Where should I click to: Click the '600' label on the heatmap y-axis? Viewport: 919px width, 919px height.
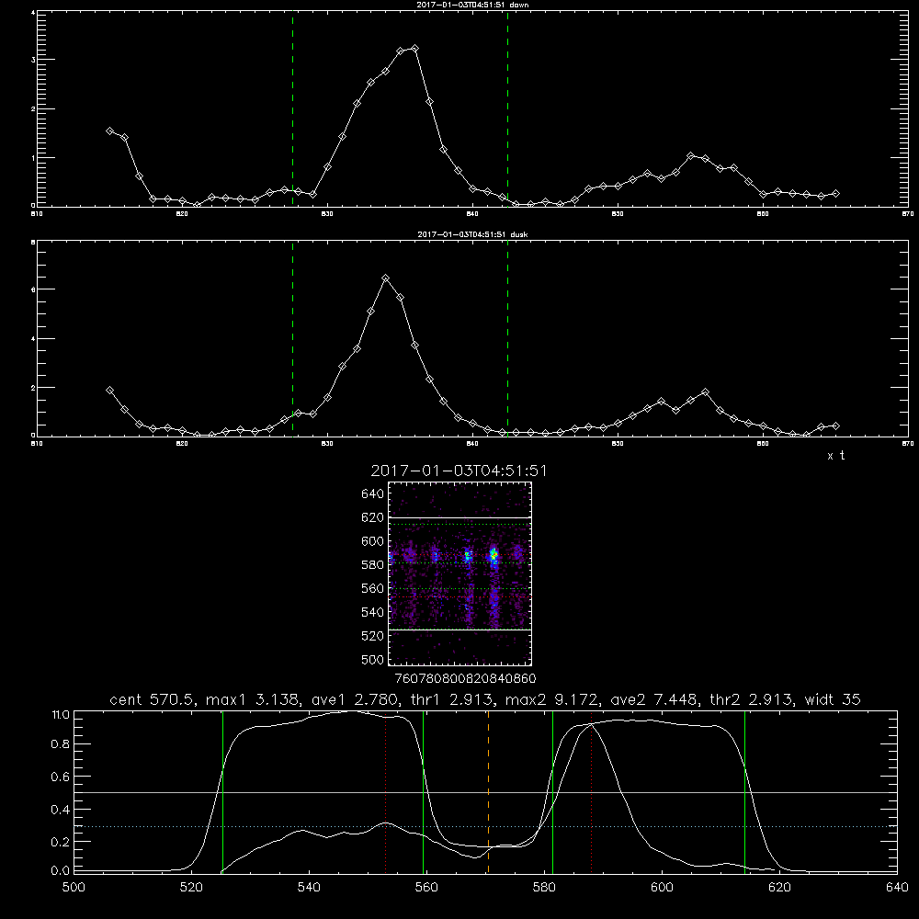pos(373,541)
